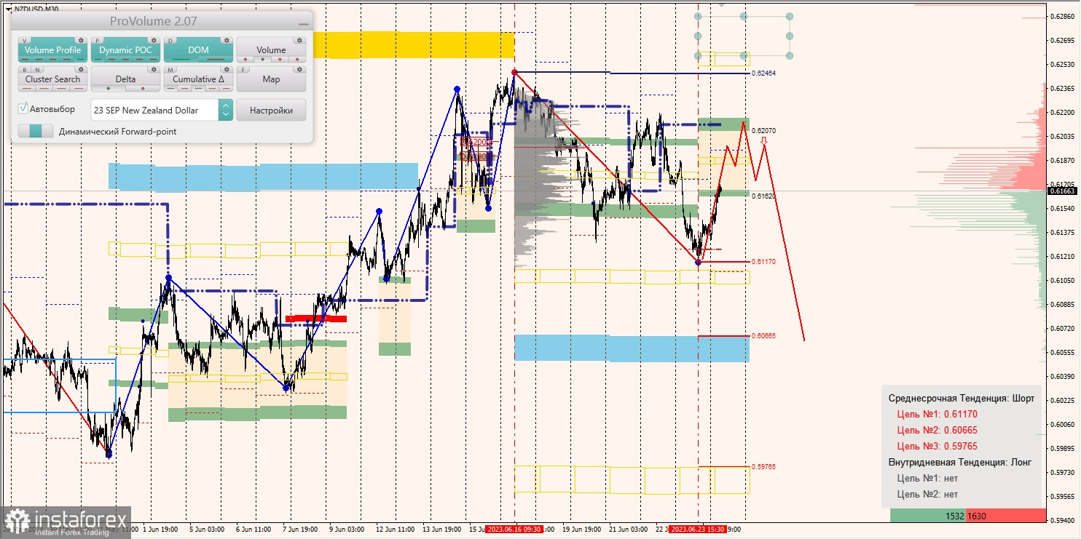Open Dynamic POC settings gear
Image resolution: width=1081 pixels, height=539 pixels.
tap(153, 41)
